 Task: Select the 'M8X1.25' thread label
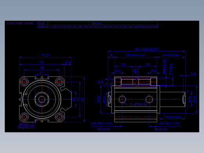coord(164,66)
